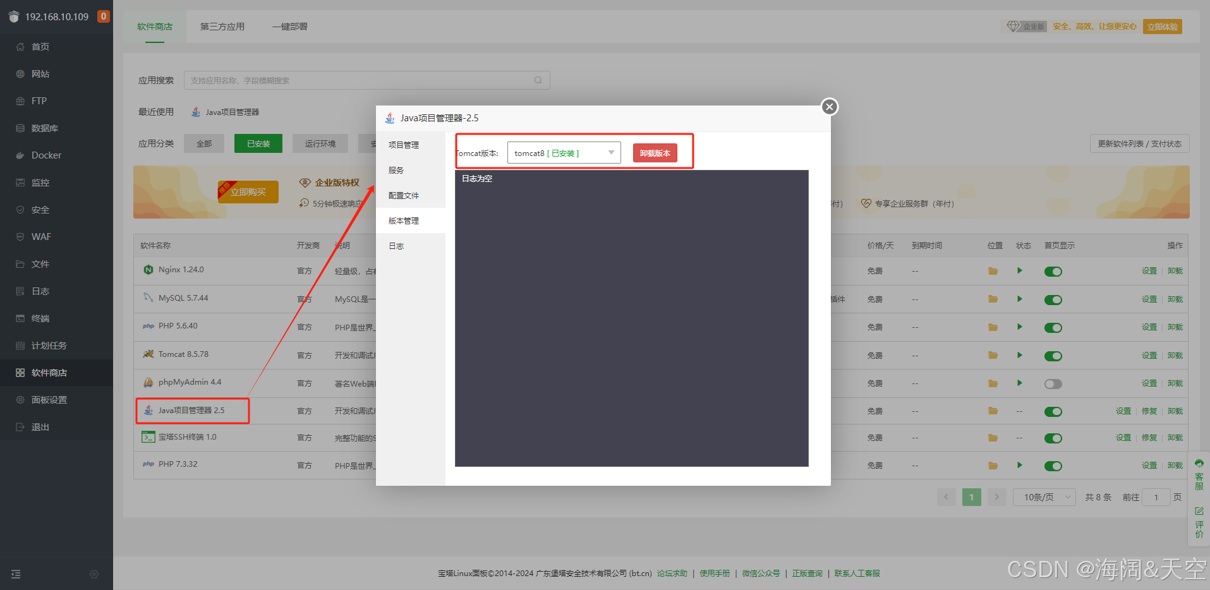Open the 服务 tab in Java项目管理器 dialog

[396, 169]
